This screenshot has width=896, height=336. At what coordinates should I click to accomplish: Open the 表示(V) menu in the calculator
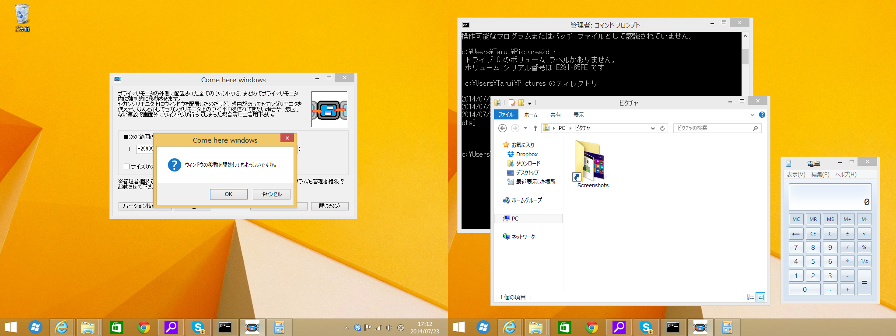pos(796,174)
